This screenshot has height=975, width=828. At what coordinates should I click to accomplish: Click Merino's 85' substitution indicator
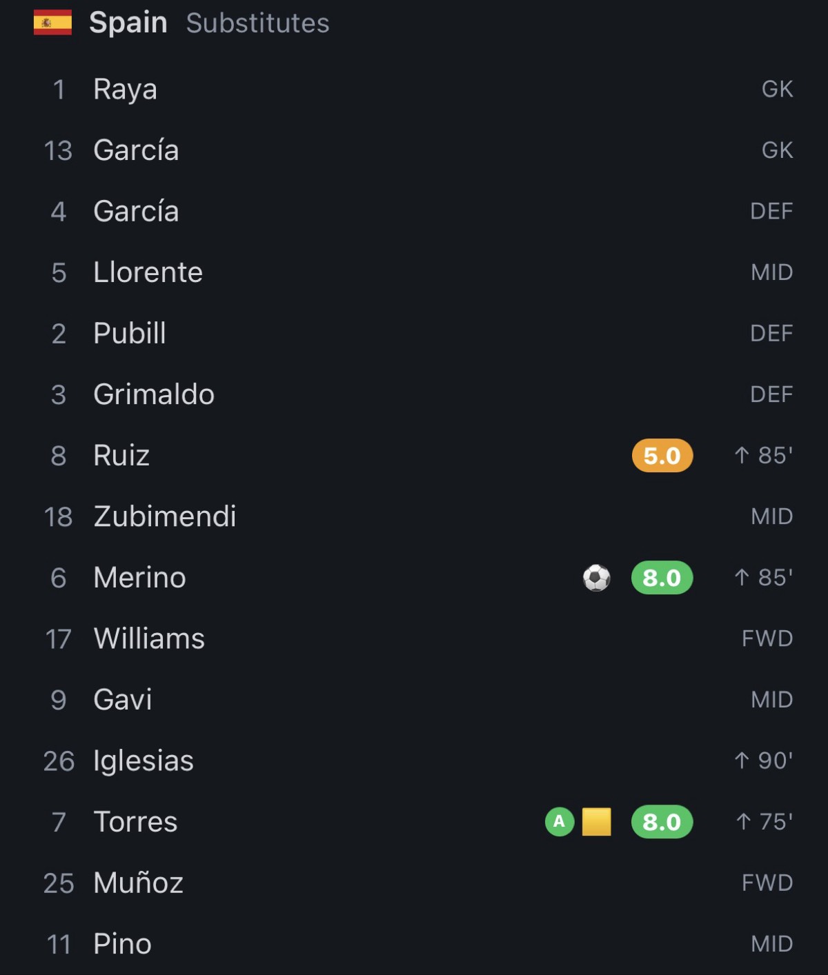pyautogui.click(x=764, y=578)
